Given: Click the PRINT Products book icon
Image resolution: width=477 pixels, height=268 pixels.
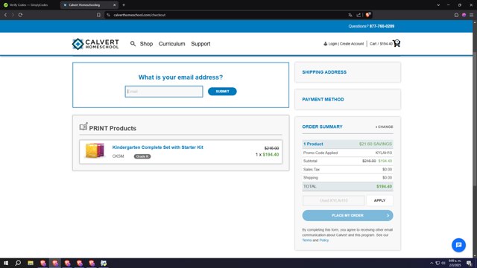Looking at the screenshot, I should [83, 127].
